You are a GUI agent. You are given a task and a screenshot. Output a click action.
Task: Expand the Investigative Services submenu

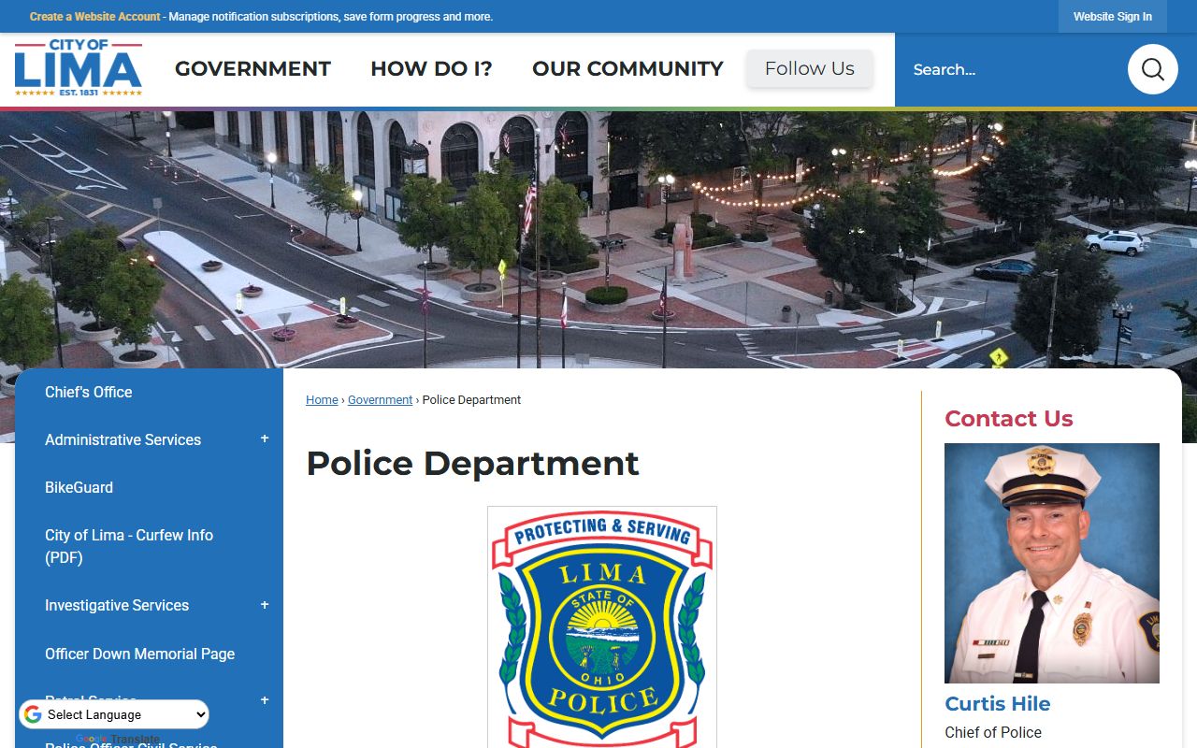pos(265,605)
